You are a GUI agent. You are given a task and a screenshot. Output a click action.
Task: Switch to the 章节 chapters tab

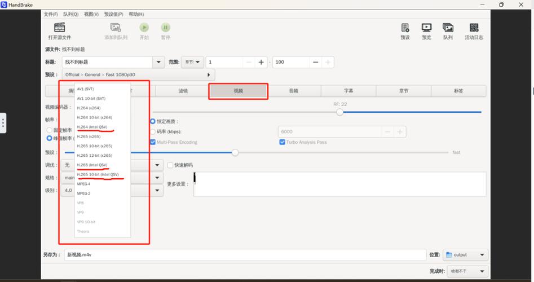click(404, 91)
